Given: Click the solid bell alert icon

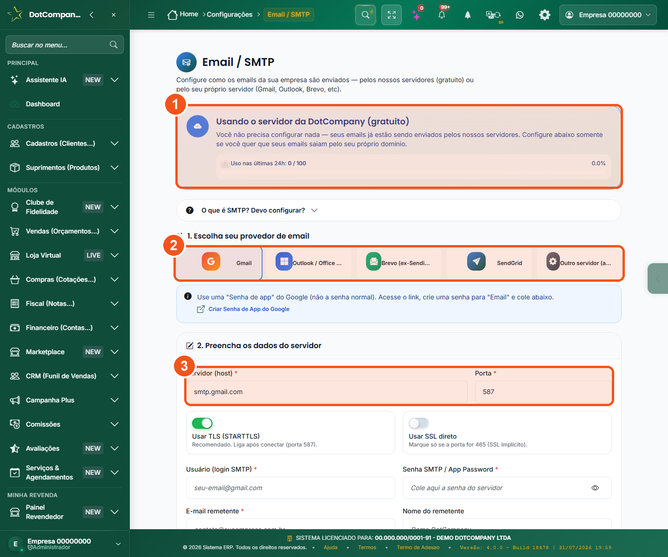Looking at the screenshot, I should (468, 15).
